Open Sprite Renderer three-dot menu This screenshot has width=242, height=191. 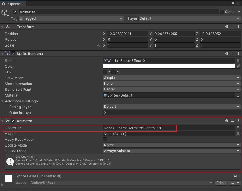[238, 53]
